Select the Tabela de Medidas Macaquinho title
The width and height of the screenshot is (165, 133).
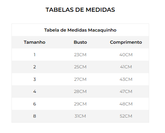point(80,30)
